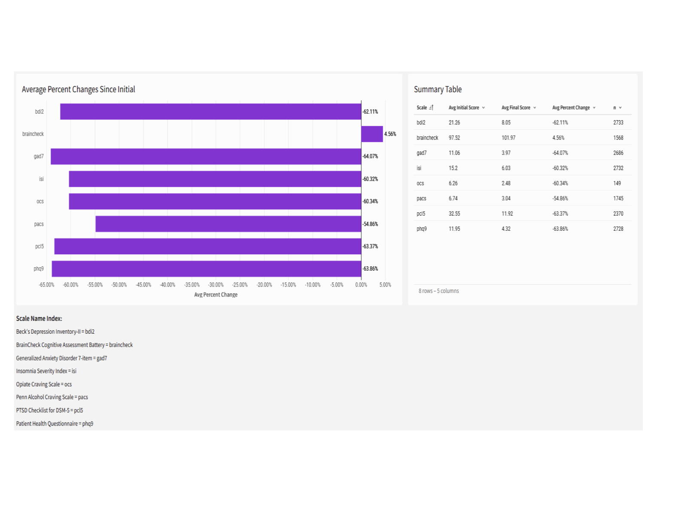Viewport: 680px width, 525px height.
Task: Open the Avg Initial Score column dropdown
Action: click(x=483, y=108)
